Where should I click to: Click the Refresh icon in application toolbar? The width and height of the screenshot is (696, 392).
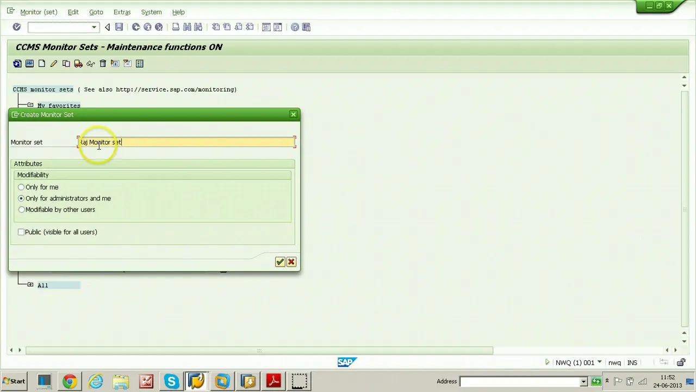(17, 64)
